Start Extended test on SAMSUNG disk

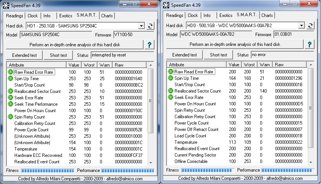coord(25,55)
